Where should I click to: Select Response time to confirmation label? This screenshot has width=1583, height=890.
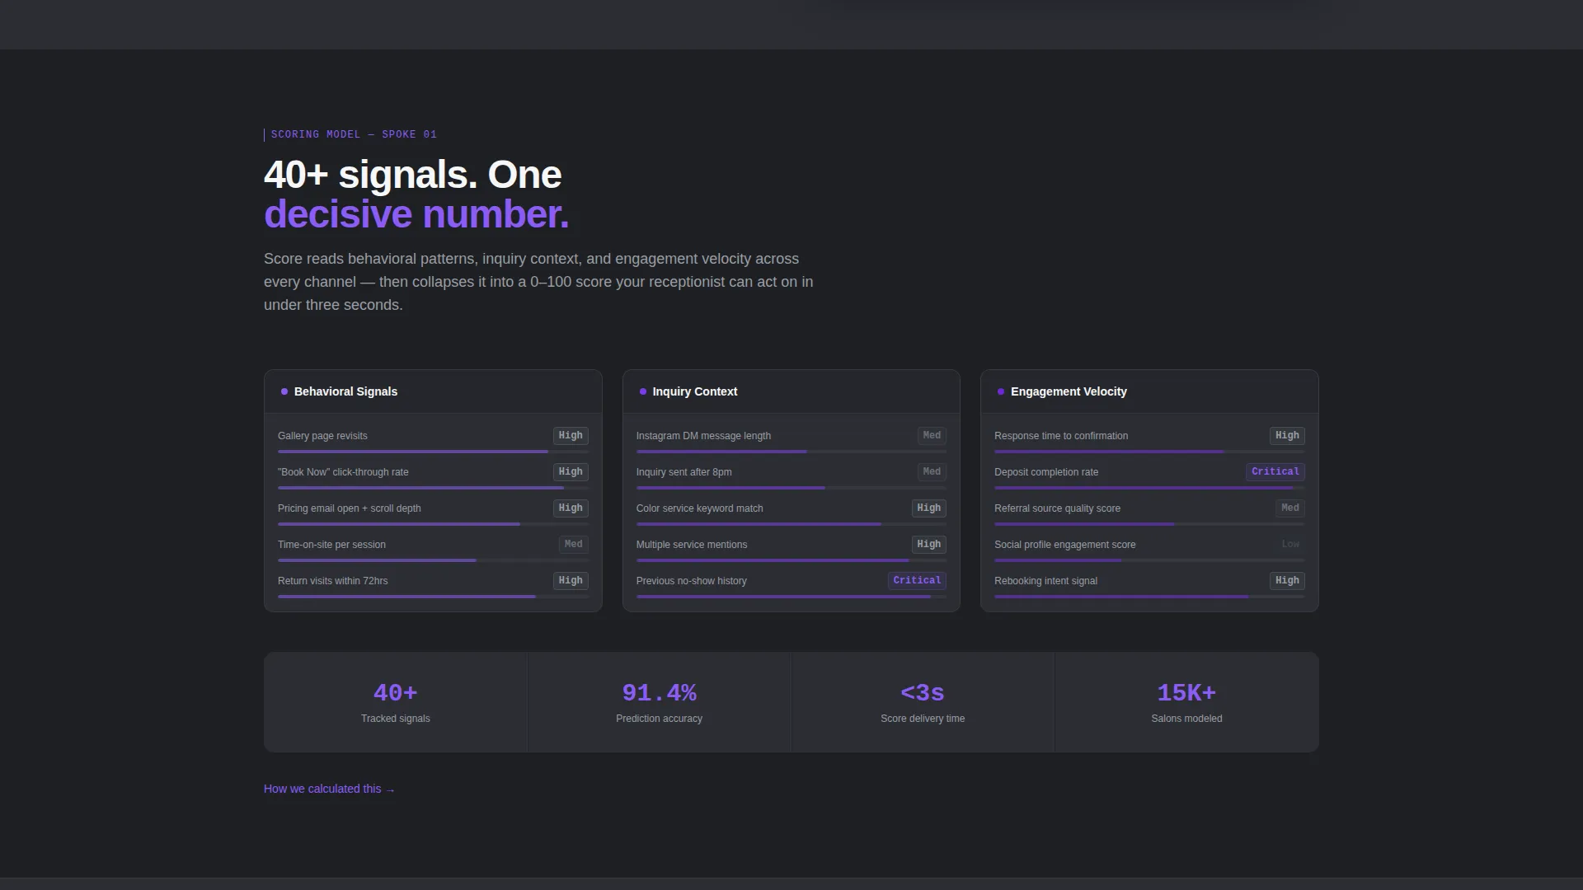1061,436
